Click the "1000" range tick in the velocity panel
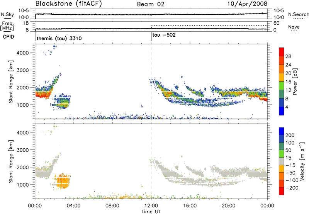The height and width of the screenshot is (214, 309). (22, 185)
